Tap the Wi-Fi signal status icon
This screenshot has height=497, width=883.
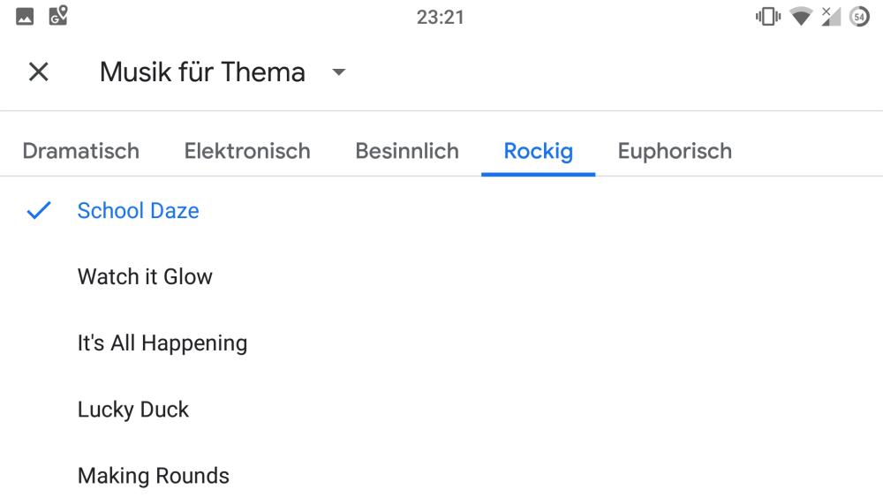(x=801, y=17)
